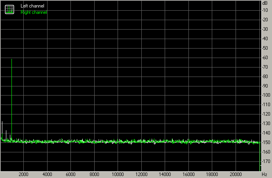
Task: Click the '20000' frequency axis label
Action: [236, 174]
